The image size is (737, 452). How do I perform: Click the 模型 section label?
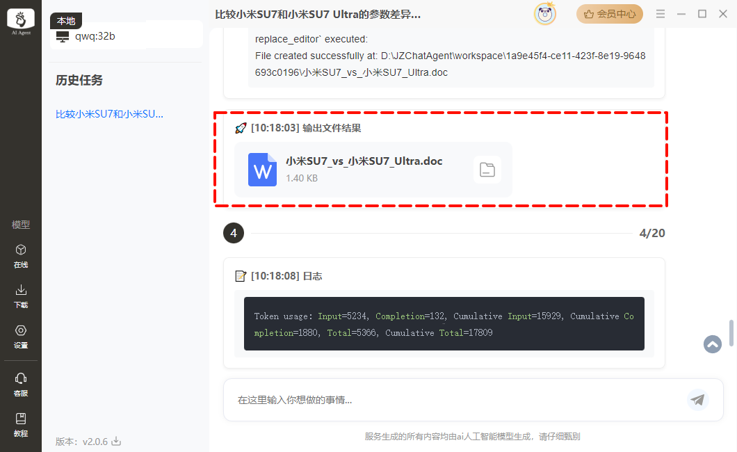point(21,225)
